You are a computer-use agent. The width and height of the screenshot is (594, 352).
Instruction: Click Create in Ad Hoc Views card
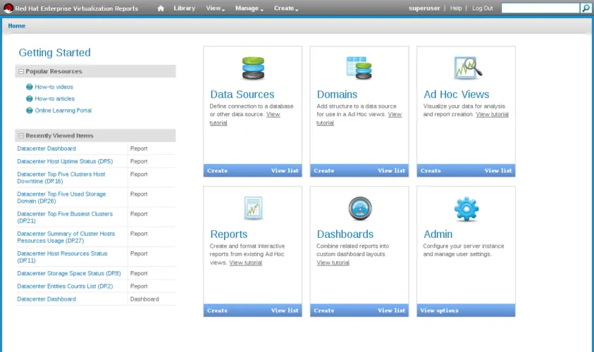point(431,170)
